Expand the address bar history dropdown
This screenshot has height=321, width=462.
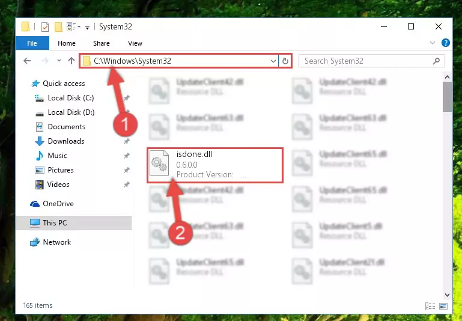273,61
